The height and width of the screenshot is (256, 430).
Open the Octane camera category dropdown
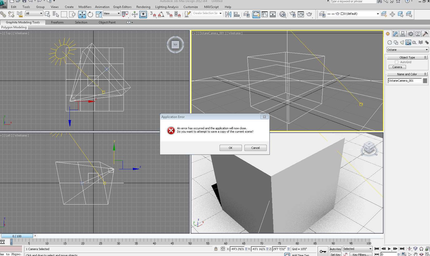408,50
